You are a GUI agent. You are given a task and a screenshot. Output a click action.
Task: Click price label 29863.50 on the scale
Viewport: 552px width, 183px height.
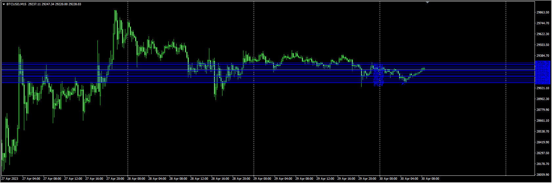[543, 12]
